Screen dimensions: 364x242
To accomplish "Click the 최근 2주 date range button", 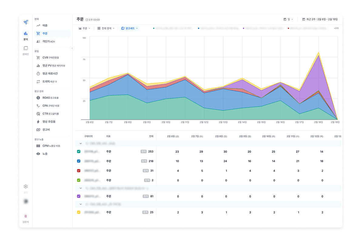I will coord(320,19).
